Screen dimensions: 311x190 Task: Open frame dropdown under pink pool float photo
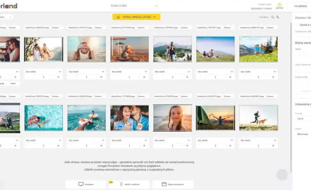pyautogui.click(x=43, y=140)
